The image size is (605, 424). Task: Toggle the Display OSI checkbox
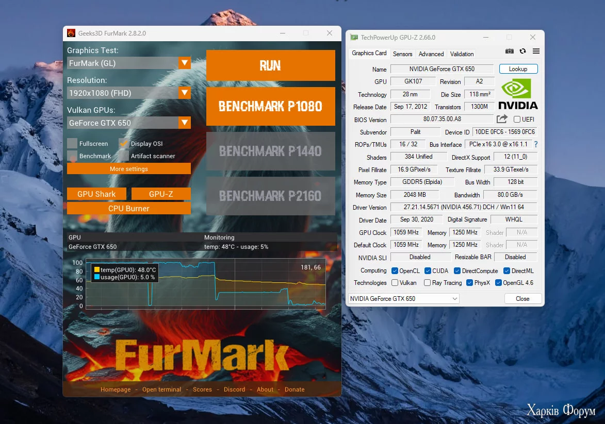click(x=123, y=143)
